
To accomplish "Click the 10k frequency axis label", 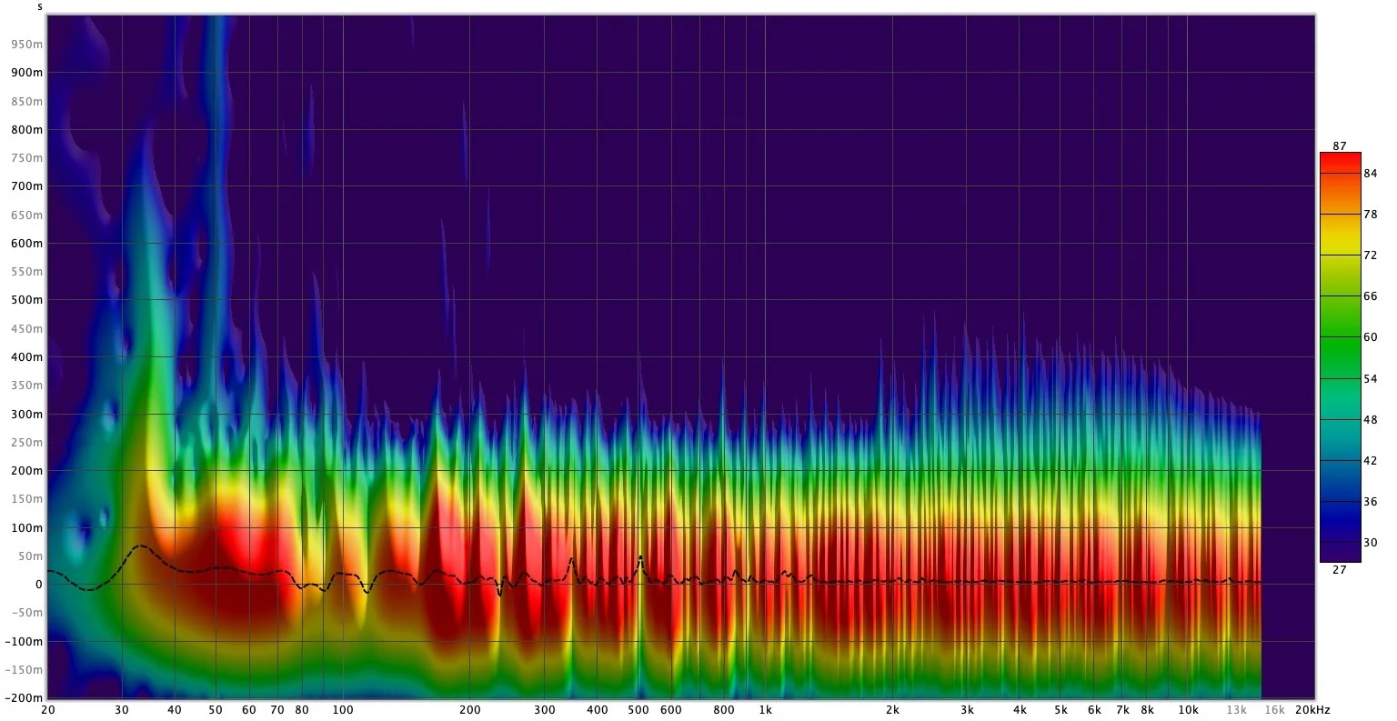I will point(1188,710).
